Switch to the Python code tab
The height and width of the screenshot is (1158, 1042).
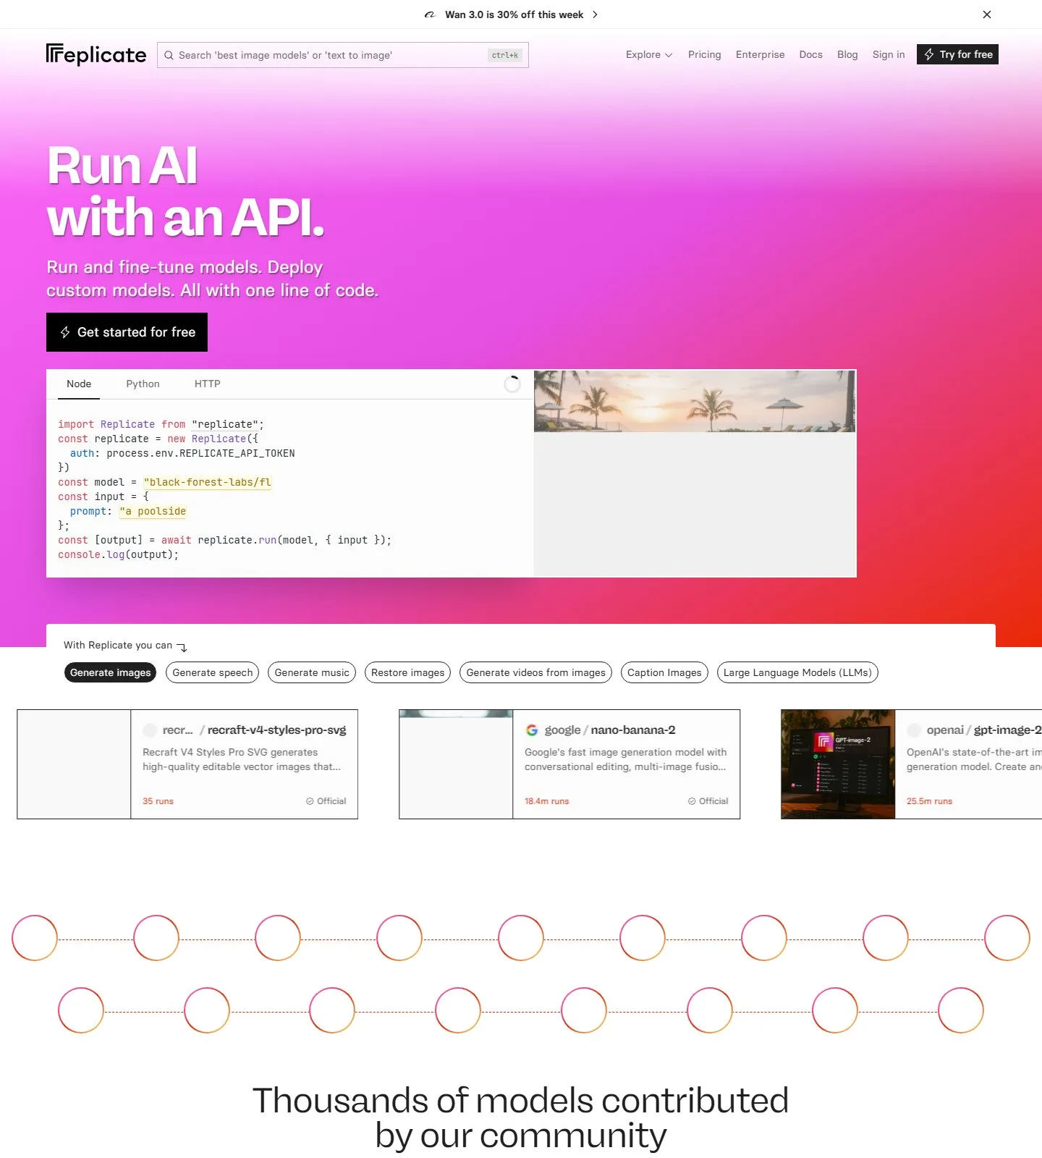pyautogui.click(x=143, y=384)
